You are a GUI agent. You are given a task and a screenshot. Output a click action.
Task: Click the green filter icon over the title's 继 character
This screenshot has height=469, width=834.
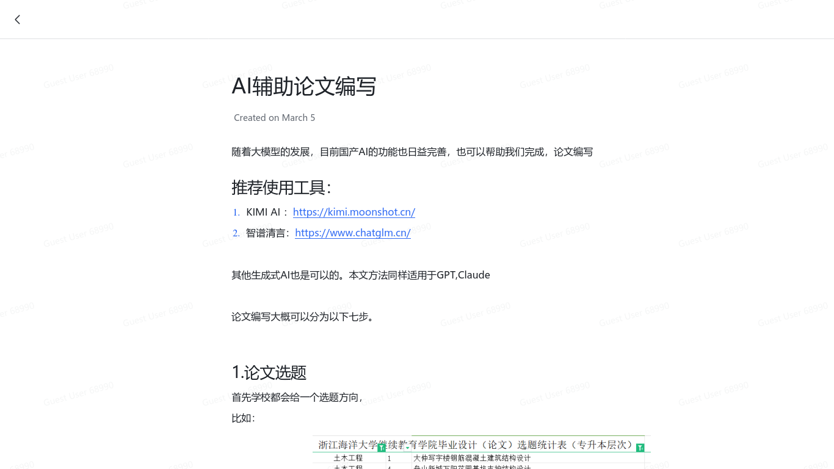pyautogui.click(x=382, y=448)
